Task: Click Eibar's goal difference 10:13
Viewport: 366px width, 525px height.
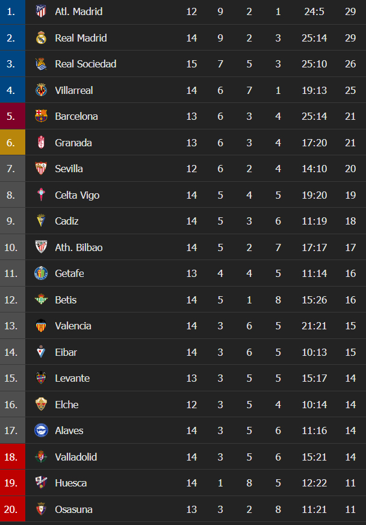Action: point(314,352)
